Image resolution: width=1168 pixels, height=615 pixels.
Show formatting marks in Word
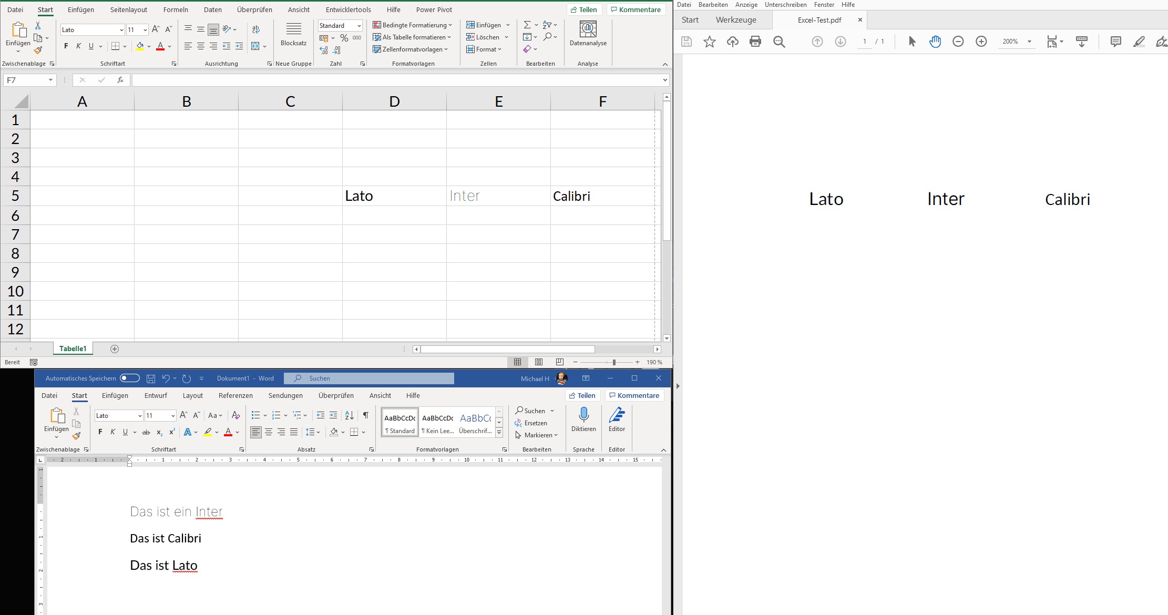point(366,415)
